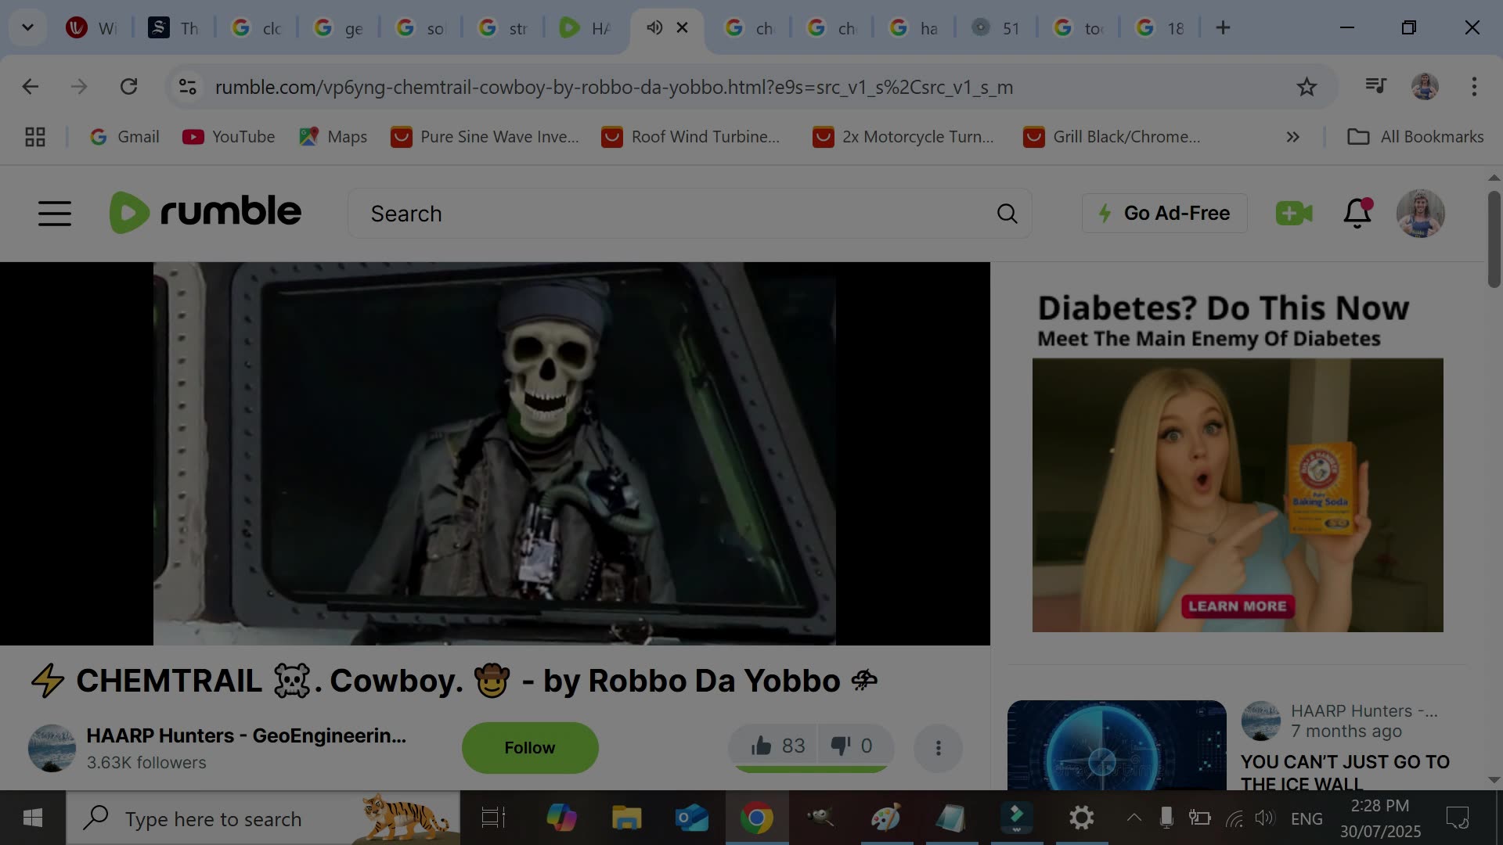Click the Rumble logo
1503x845 pixels.
click(x=205, y=212)
